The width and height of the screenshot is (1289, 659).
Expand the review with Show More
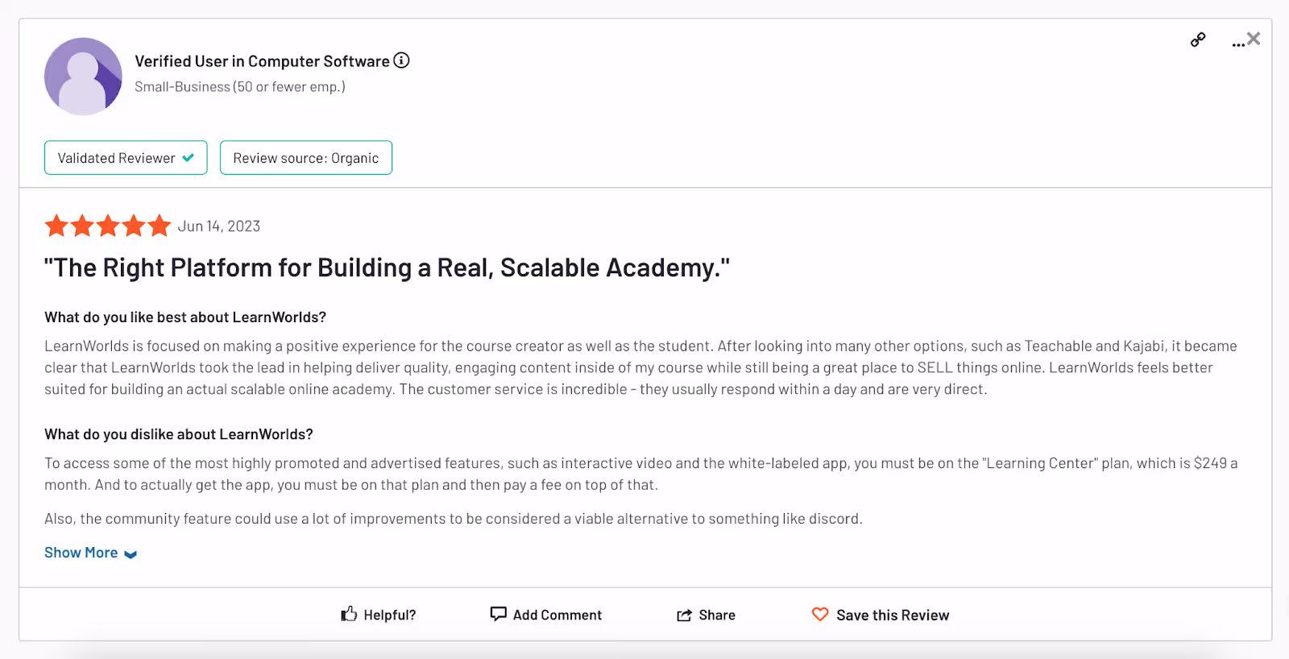point(90,553)
